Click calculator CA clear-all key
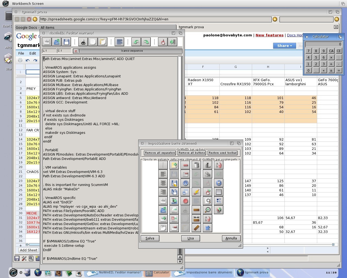 coord(331,51)
